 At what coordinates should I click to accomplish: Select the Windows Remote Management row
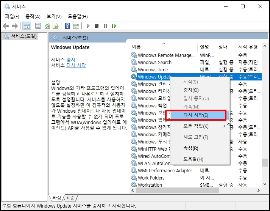click(x=196, y=55)
